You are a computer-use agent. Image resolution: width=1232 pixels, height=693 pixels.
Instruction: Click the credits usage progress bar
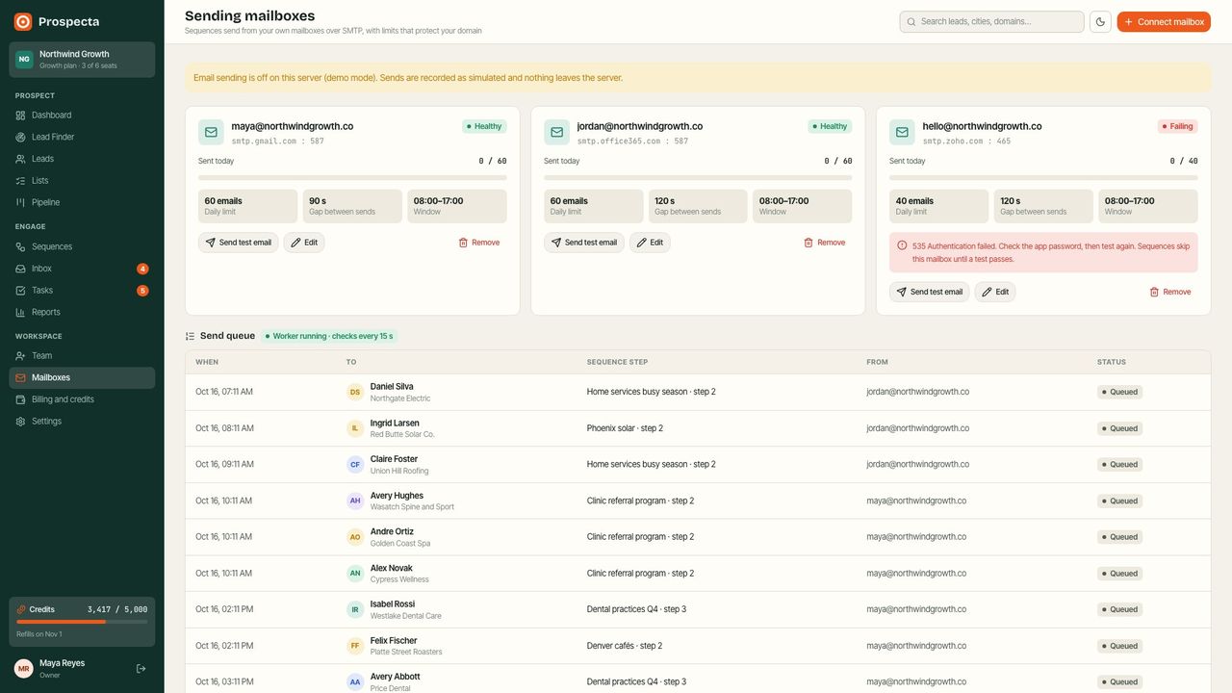point(82,622)
